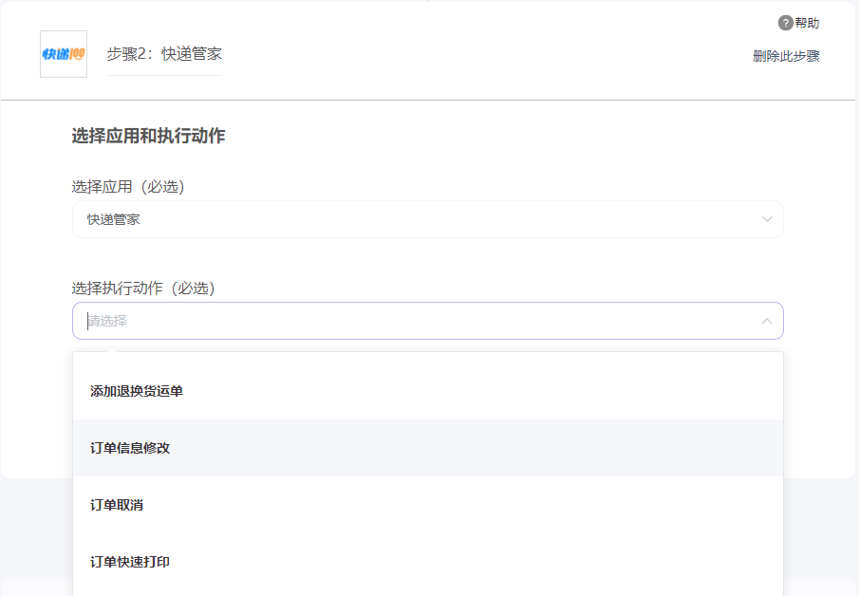Image resolution: width=859 pixels, height=596 pixels.
Task: Collapse the 选择执行动作 dropdown arrow
Action: pos(767,321)
